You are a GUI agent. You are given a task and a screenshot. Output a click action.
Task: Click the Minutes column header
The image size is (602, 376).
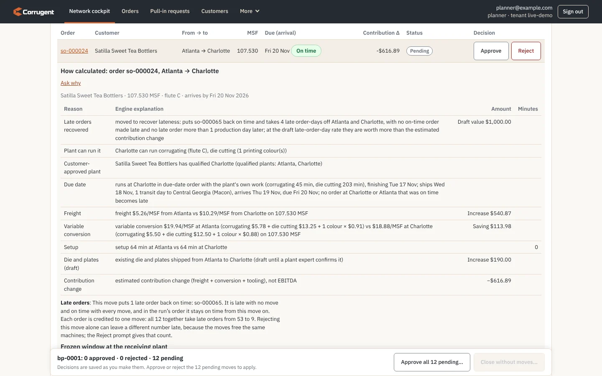click(x=528, y=109)
